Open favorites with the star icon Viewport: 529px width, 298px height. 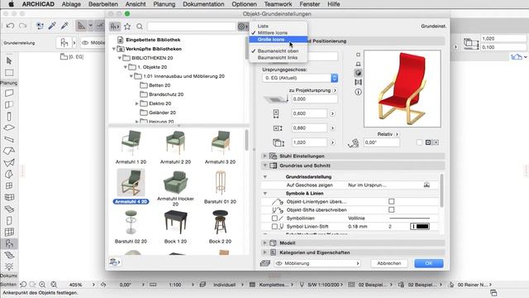[127, 26]
